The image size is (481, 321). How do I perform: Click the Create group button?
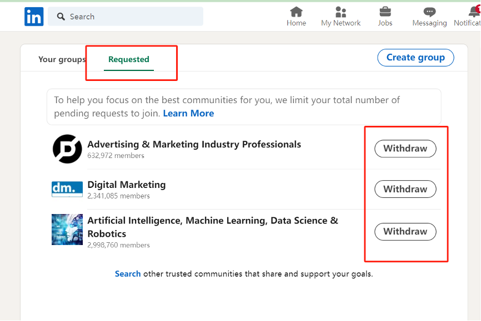(x=415, y=58)
